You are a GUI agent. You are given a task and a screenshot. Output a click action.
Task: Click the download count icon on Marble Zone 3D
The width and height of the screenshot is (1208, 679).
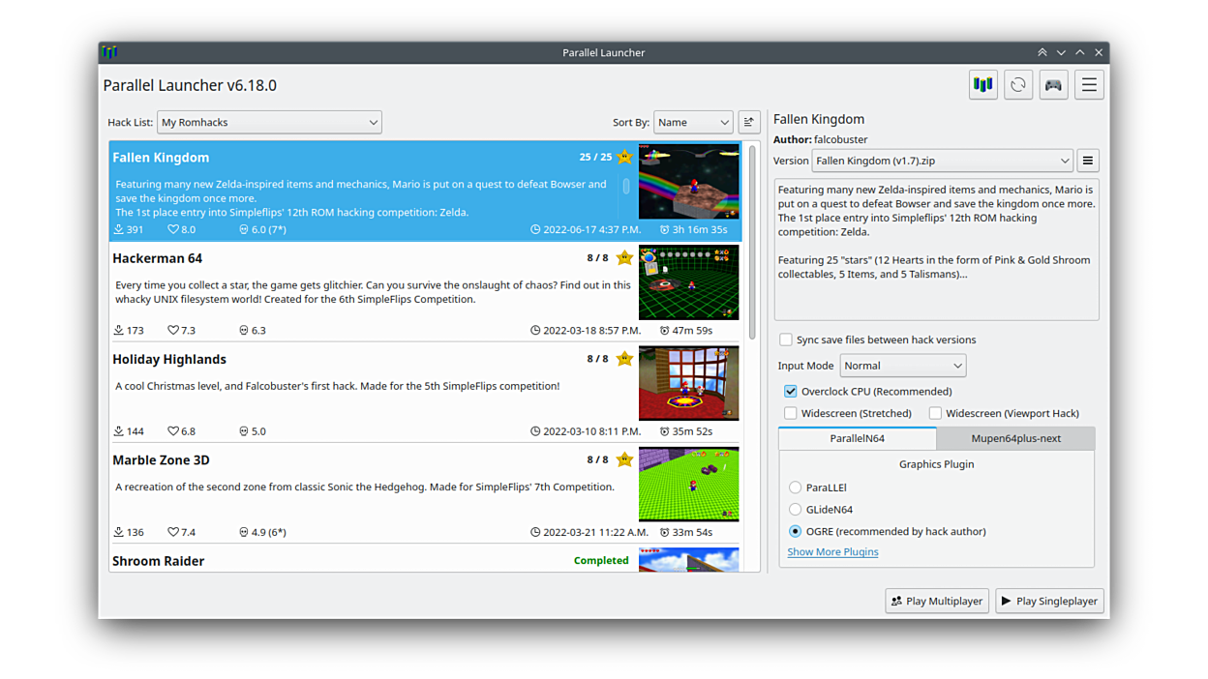coord(118,532)
